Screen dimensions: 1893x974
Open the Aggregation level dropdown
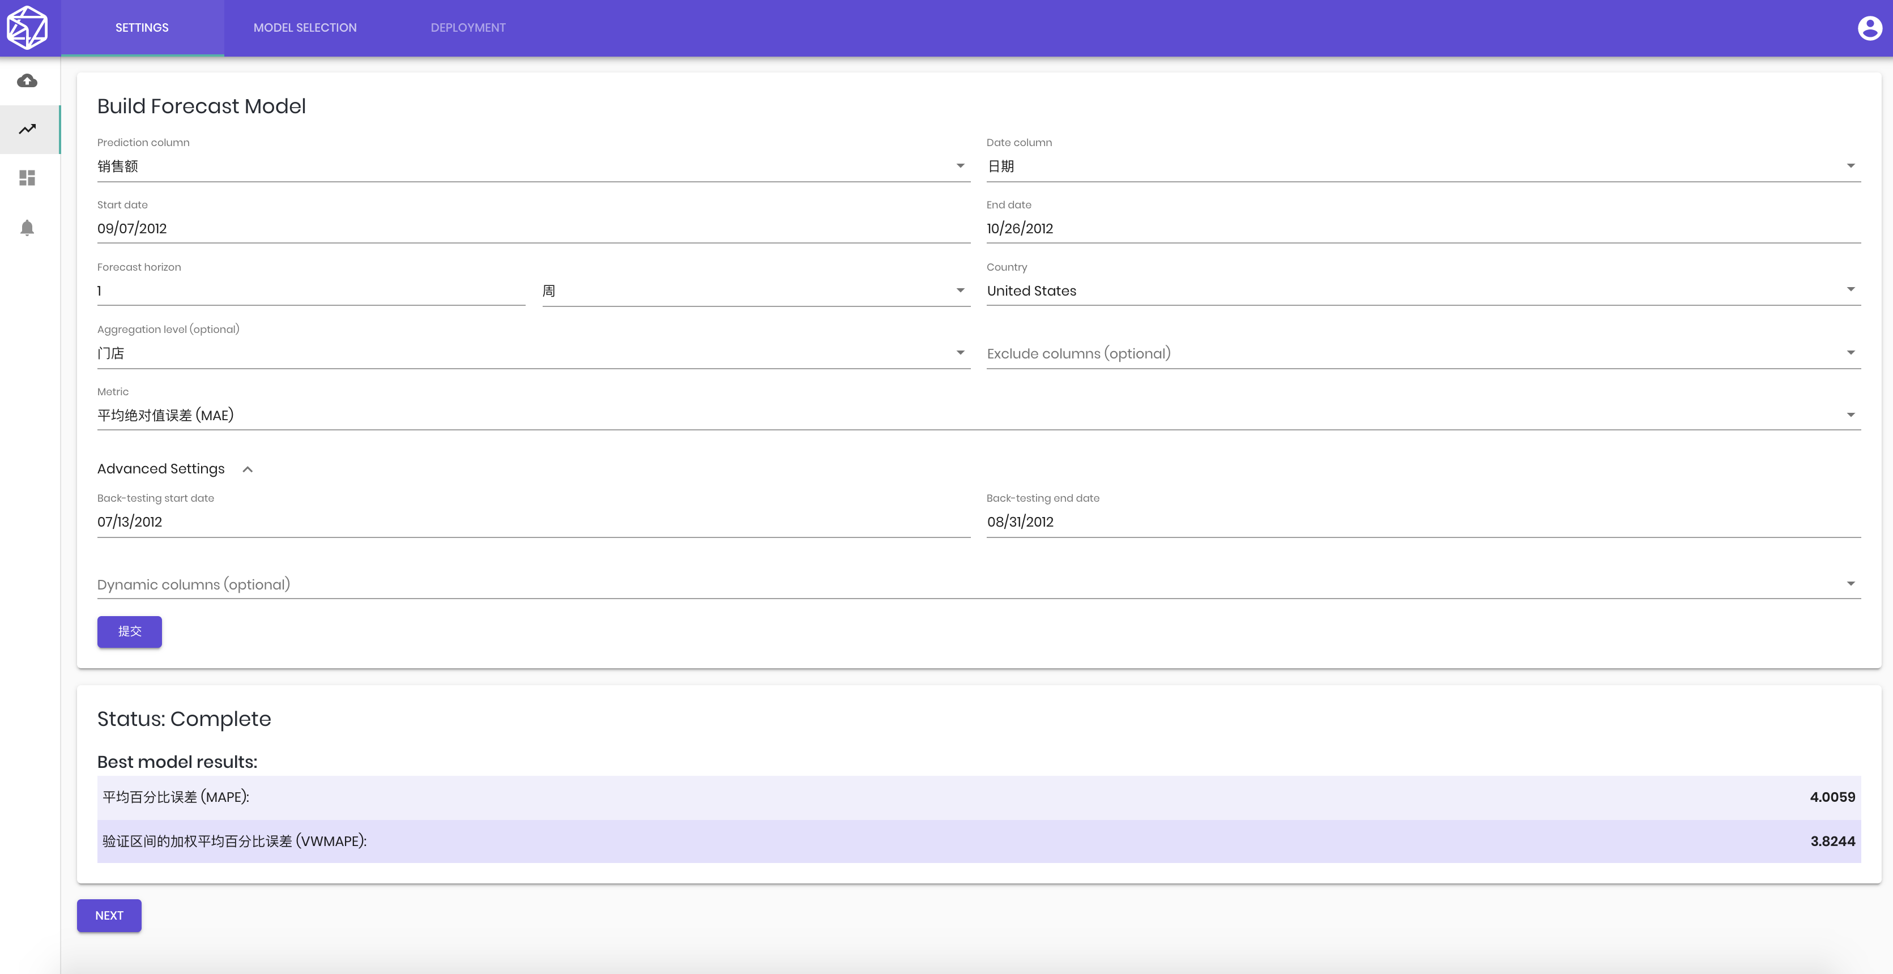[x=534, y=353]
